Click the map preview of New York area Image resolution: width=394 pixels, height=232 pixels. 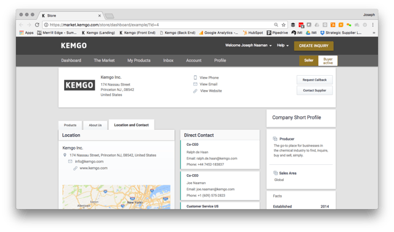pyautogui.click(x=116, y=197)
